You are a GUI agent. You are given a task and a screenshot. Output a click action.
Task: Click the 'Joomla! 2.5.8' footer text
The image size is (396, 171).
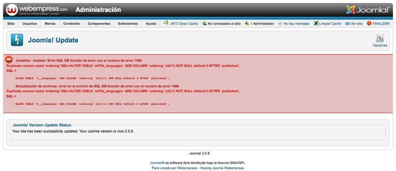click(x=199, y=153)
